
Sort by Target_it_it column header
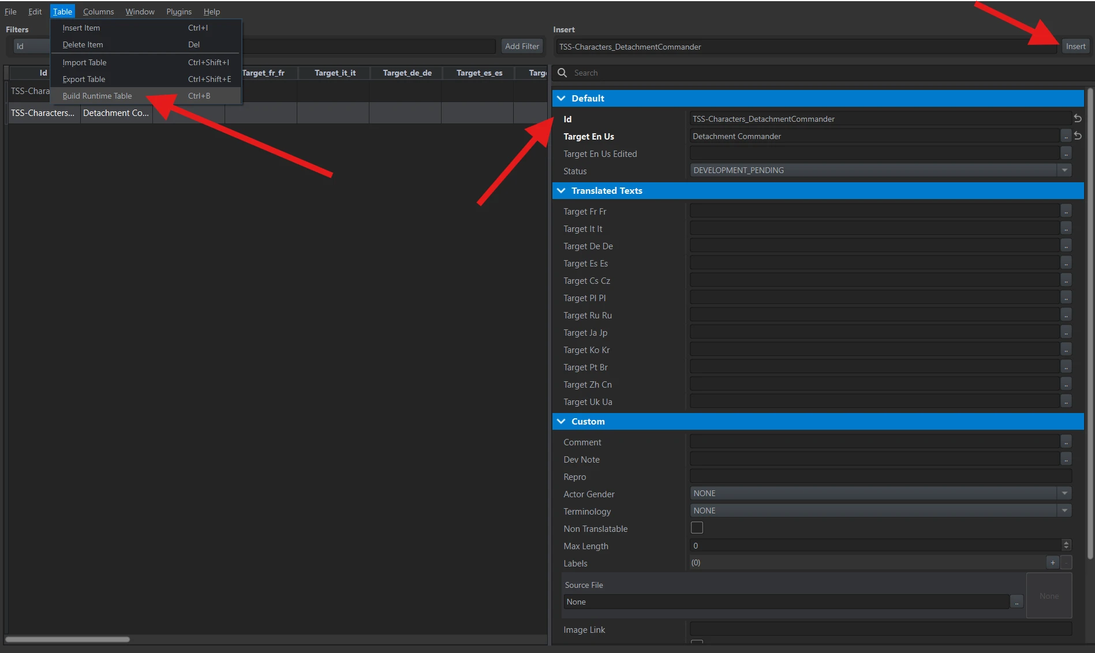[335, 73]
